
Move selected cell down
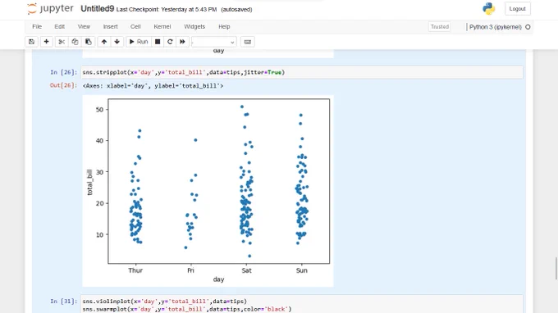117,42
